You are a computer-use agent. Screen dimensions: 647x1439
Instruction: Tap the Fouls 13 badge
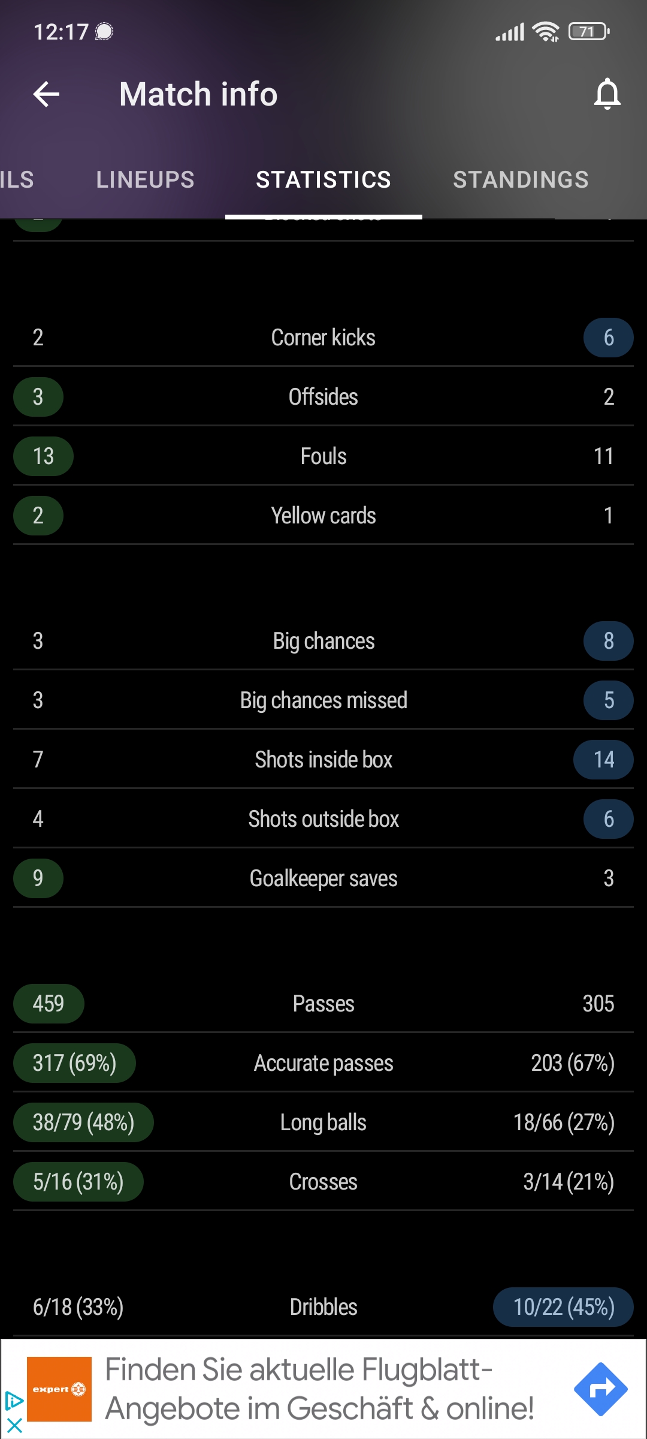pyautogui.click(x=43, y=456)
